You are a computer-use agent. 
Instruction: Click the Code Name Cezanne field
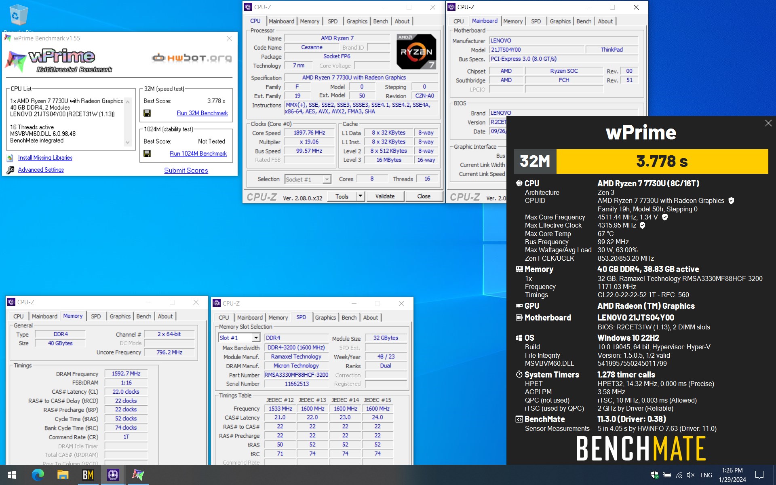(x=312, y=47)
